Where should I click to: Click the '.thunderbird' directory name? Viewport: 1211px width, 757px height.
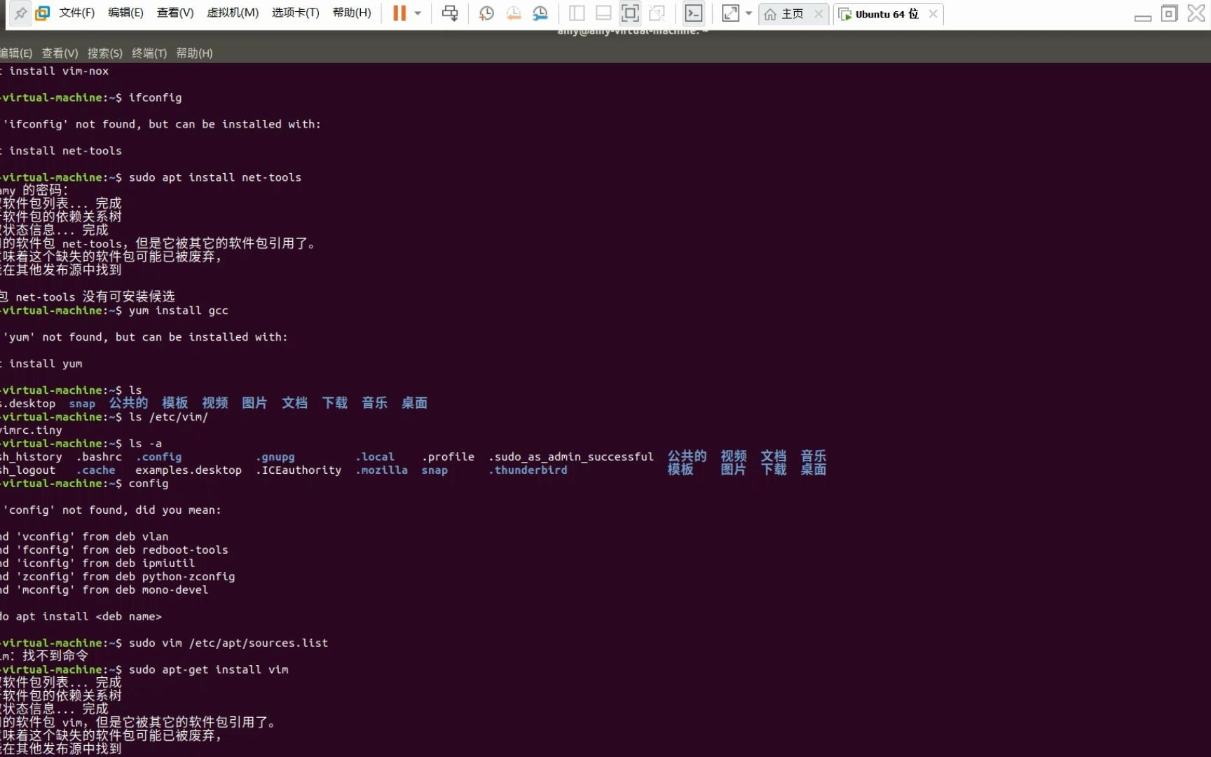coord(528,470)
